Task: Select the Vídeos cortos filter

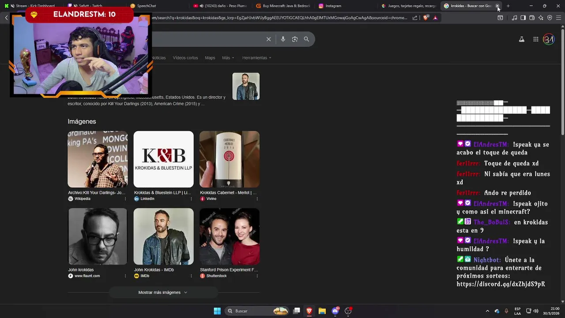Action: [185, 58]
